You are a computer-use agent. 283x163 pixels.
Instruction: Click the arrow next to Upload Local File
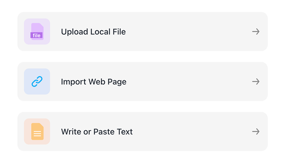tap(256, 32)
